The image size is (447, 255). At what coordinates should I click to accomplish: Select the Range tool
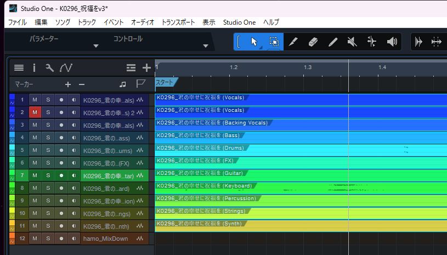(274, 42)
